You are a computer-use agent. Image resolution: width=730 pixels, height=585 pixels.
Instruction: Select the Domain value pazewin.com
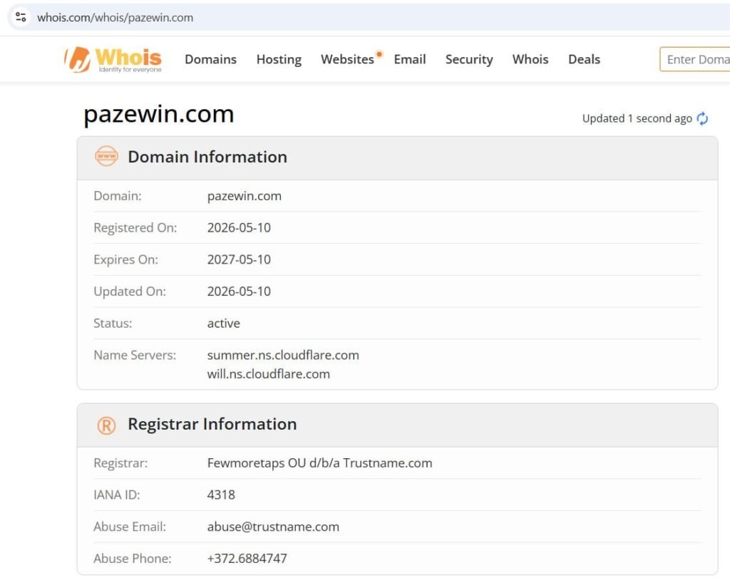pyautogui.click(x=245, y=196)
